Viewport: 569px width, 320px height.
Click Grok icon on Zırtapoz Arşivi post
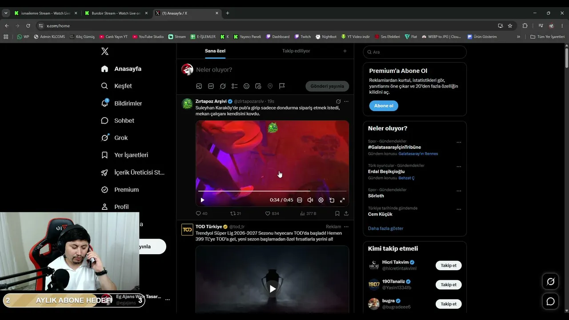coord(338,101)
